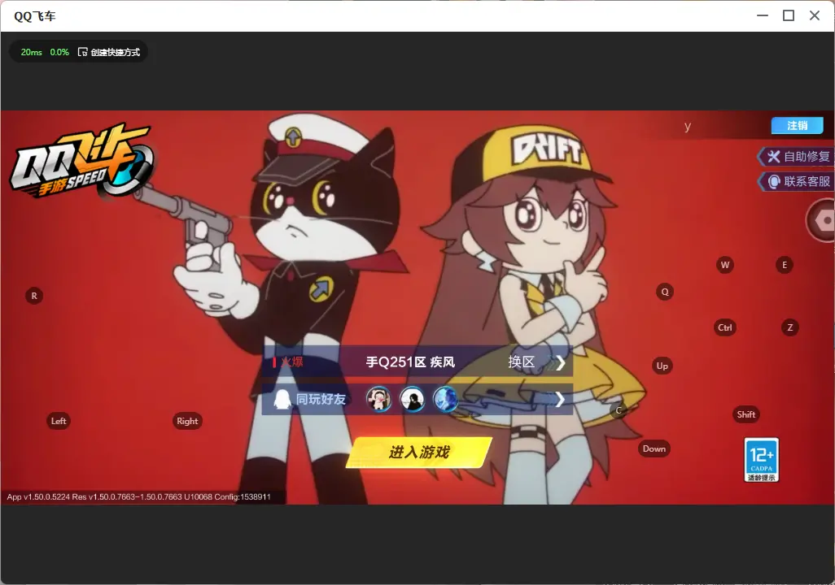The width and height of the screenshot is (835, 585).
Task: Click the 0.0% packet loss indicator
Action: click(x=59, y=52)
